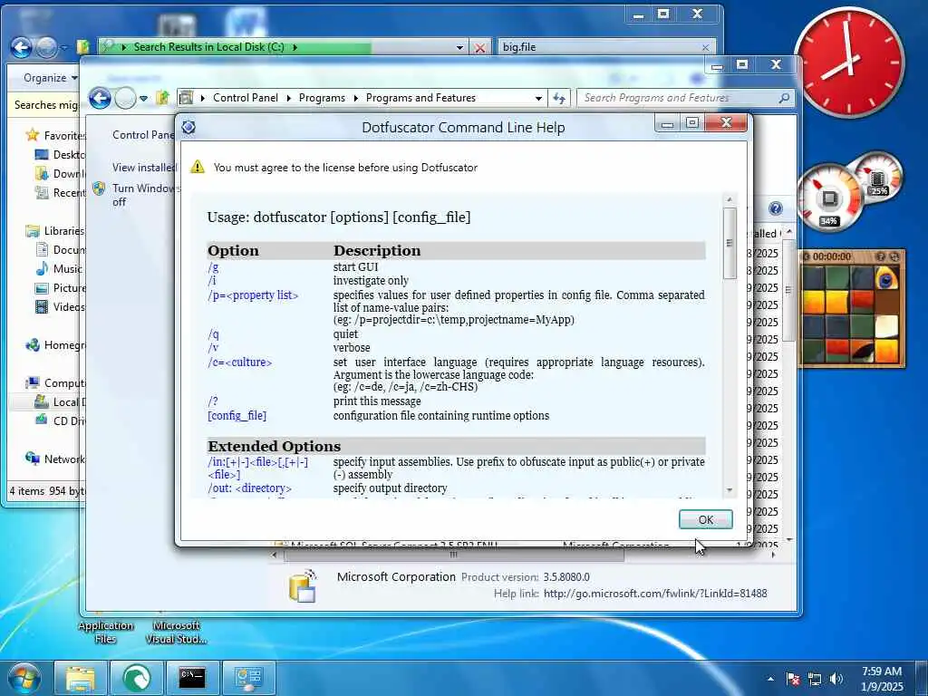This screenshot has width=928, height=696.
Task: Open address dropdown in search results window
Action: click(459, 47)
